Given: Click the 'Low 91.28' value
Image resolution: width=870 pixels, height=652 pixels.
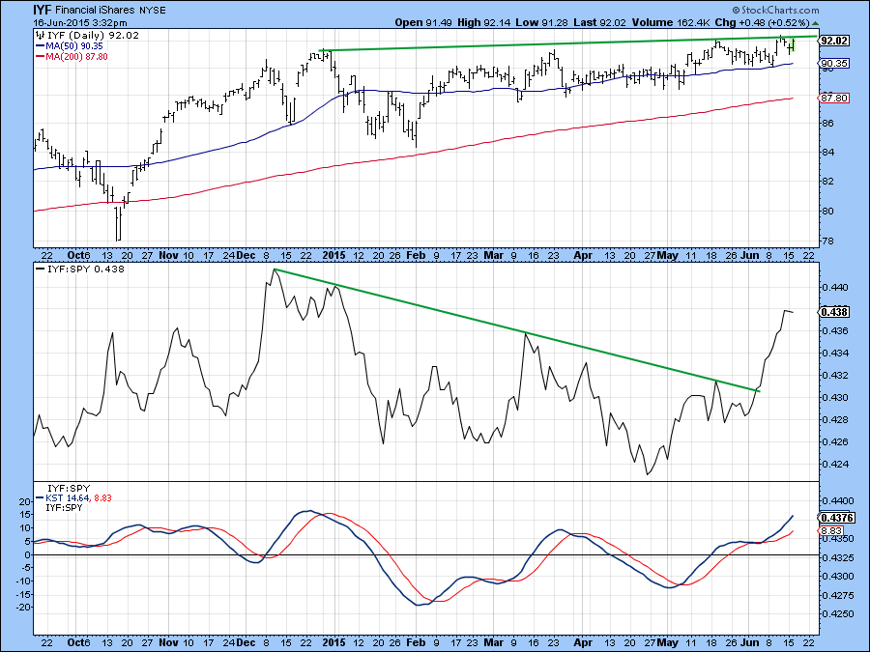Looking at the screenshot, I should (x=541, y=23).
